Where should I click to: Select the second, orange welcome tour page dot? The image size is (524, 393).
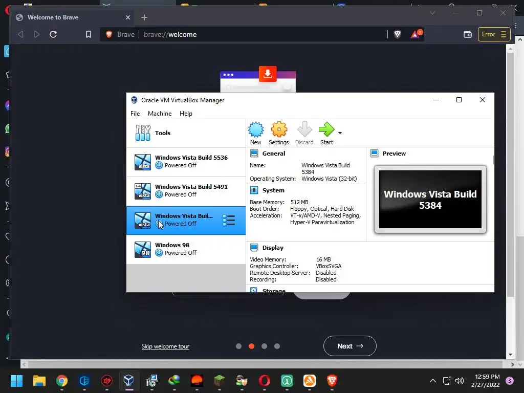(252, 346)
